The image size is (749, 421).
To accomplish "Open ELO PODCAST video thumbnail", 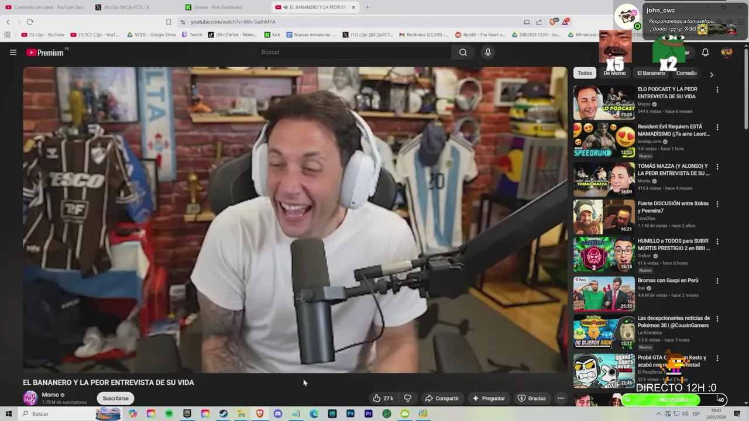I will 604,102.
